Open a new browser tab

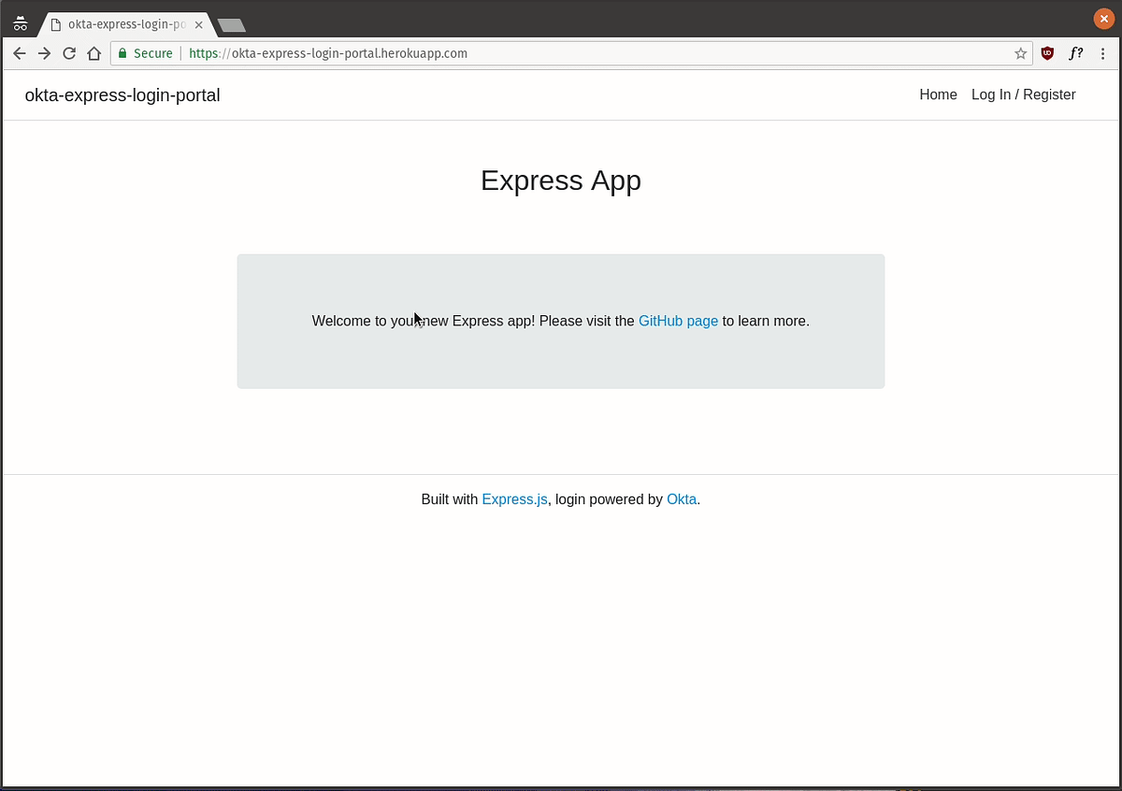(230, 25)
